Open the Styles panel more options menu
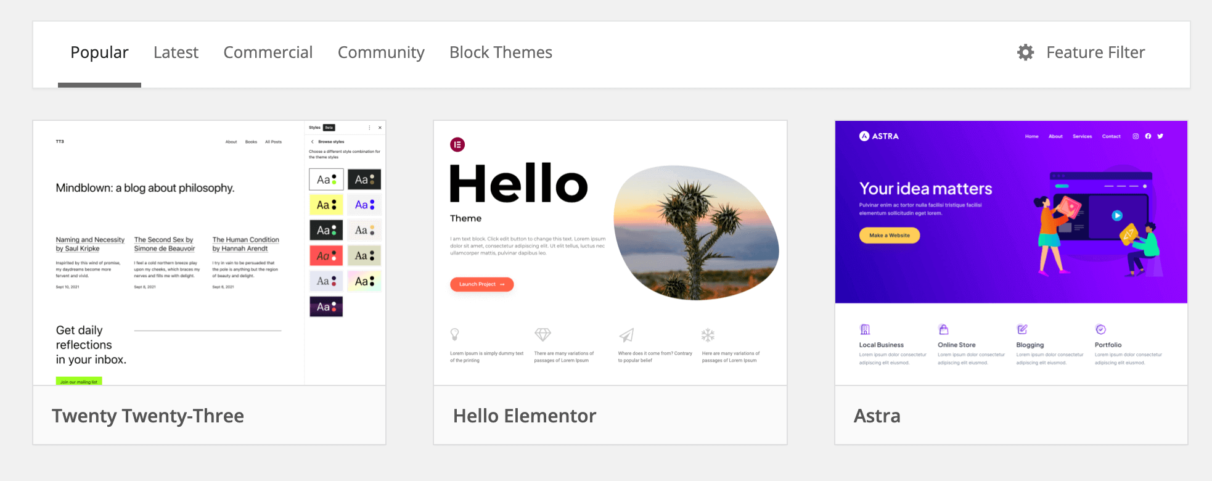This screenshot has width=1212, height=481. [x=369, y=128]
